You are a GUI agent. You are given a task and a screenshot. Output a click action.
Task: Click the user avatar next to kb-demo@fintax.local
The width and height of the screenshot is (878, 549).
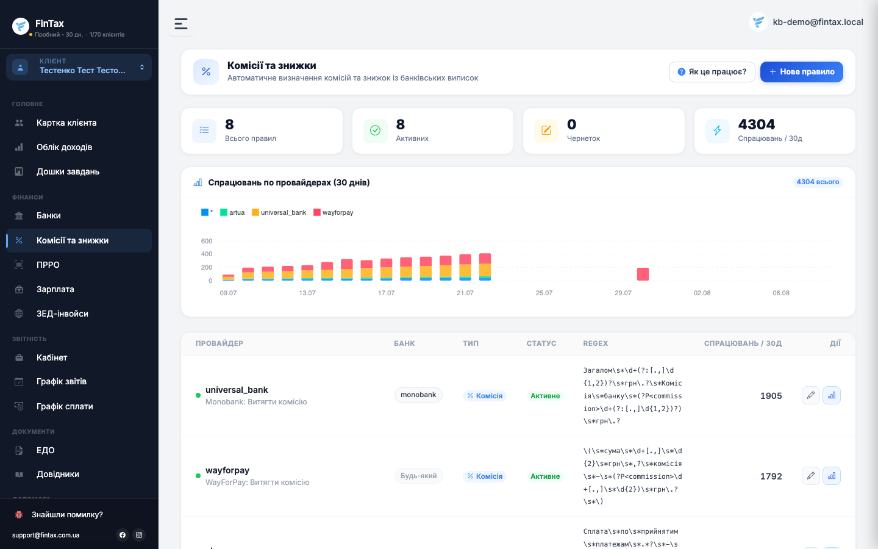pos(758,22)
